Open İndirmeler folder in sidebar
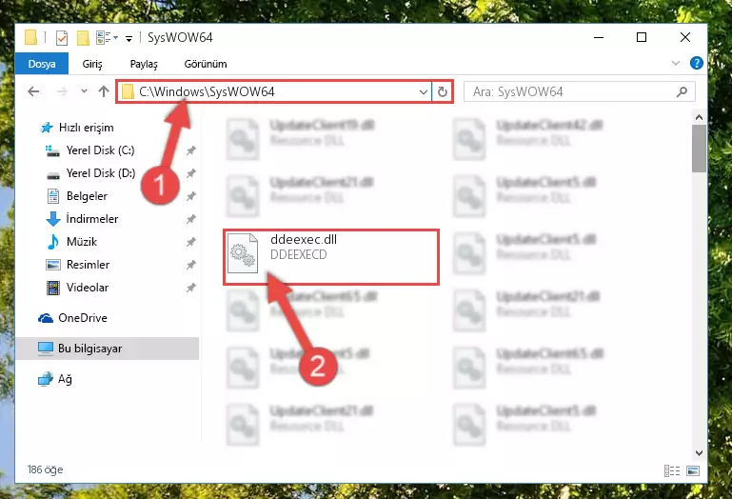Image resolution: width=732 pixels, height=499 pixels. [92, 219]
